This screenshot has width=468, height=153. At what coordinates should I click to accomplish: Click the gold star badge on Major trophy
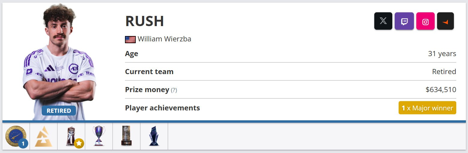79,143
